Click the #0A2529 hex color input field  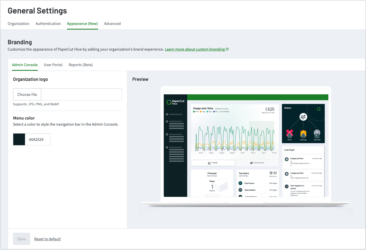tap(37, 139)
